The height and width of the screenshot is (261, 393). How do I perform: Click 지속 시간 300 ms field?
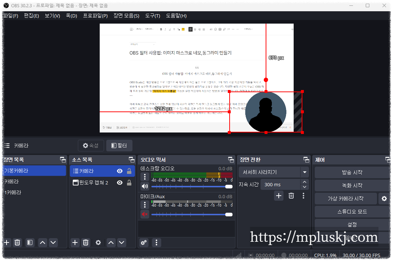click(x=280, y=184)
